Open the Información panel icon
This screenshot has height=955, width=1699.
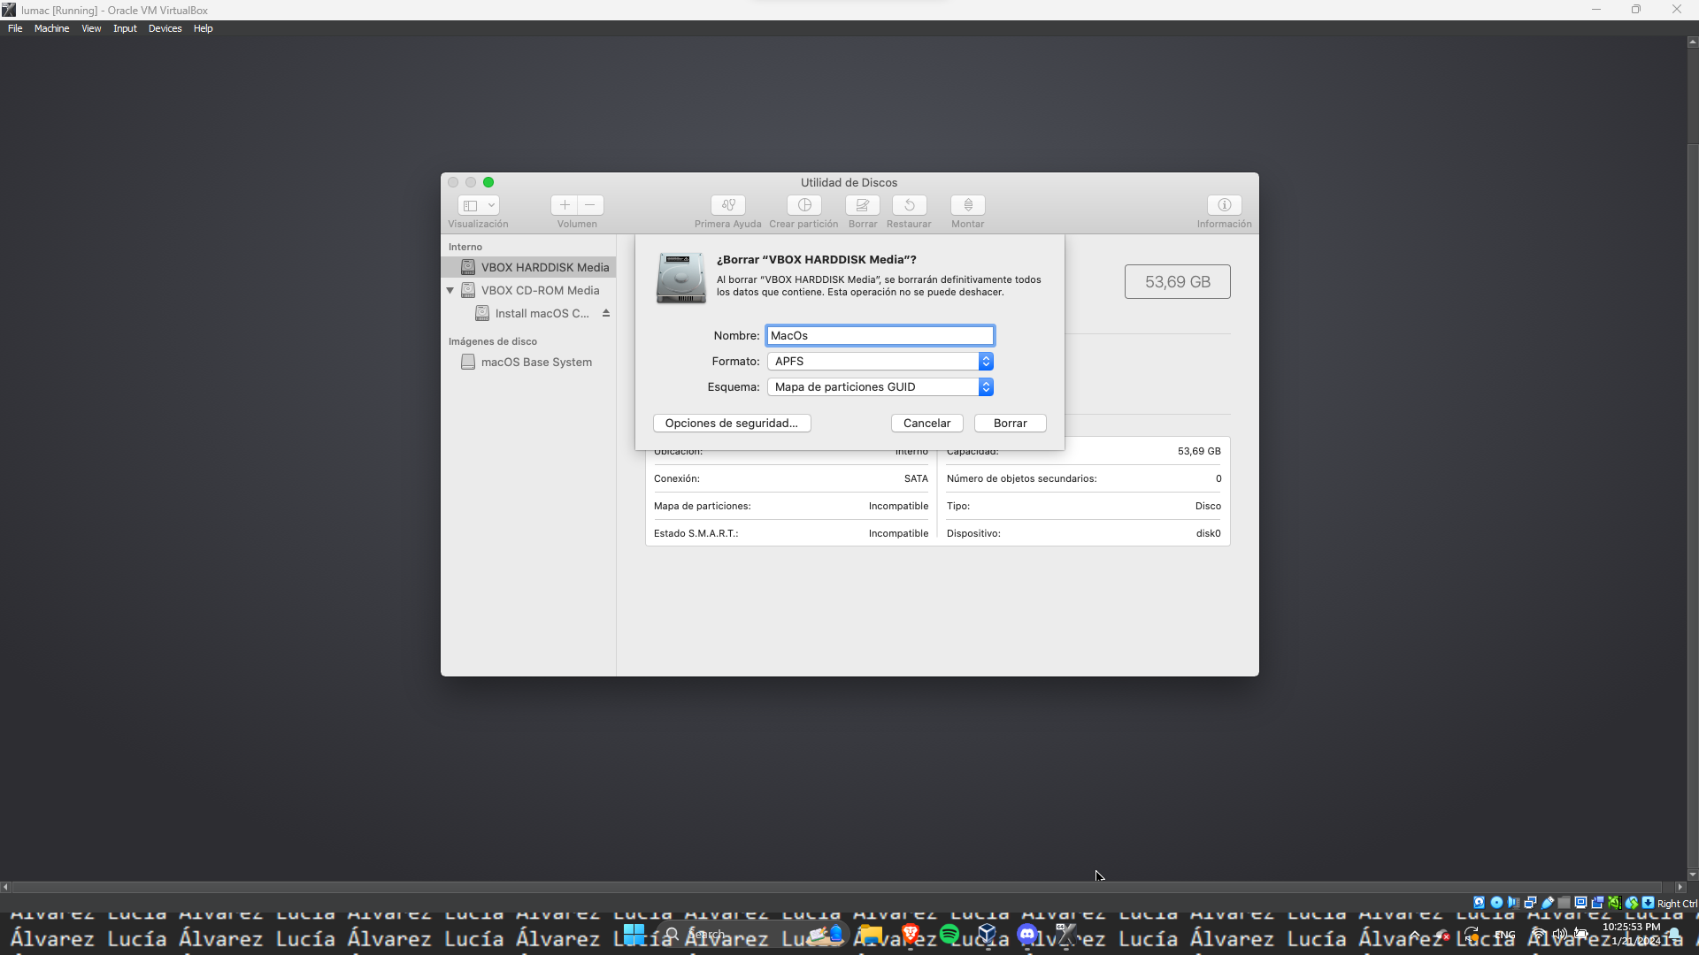tap(1224, 205)
